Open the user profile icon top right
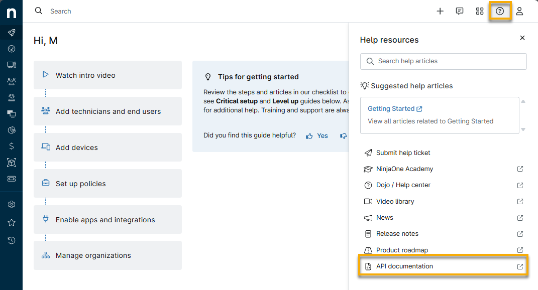 click(x=520, y=11)
